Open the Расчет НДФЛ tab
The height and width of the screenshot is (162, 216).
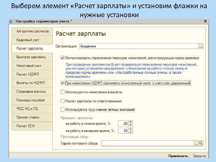pos(32,74)
